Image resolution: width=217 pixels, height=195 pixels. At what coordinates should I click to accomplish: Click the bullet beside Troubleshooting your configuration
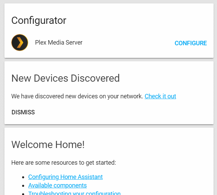point(23,193)
